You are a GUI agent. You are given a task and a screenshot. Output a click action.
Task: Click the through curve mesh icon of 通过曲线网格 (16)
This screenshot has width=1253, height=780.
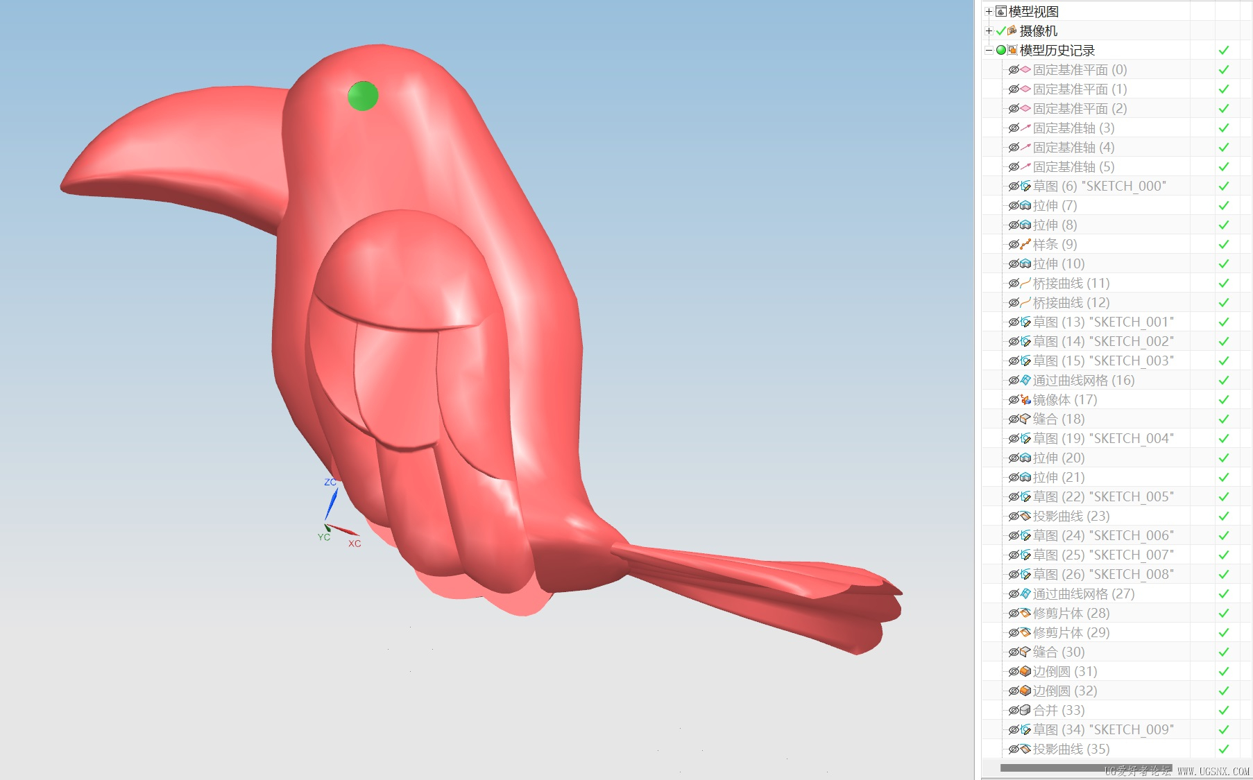click(x=1025, y=381)
